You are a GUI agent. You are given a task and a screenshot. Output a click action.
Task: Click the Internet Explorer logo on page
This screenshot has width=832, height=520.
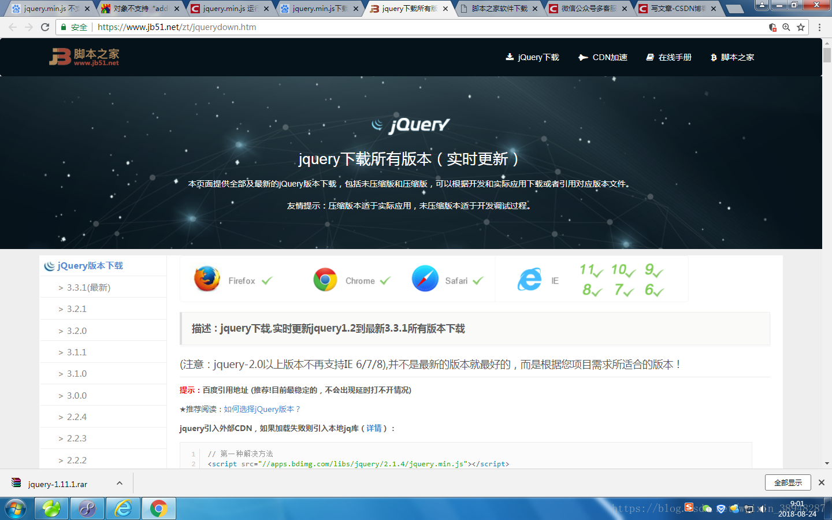[530, 280]
